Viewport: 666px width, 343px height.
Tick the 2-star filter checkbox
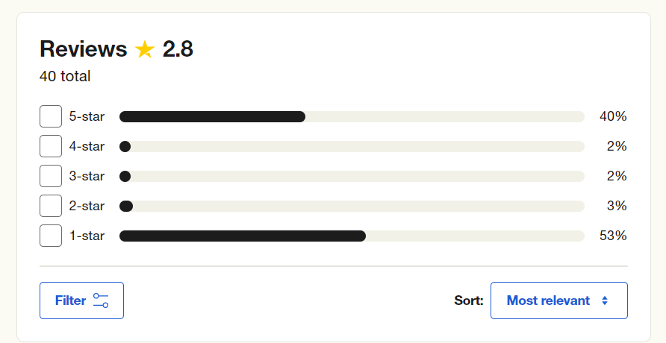coord(51,206)
